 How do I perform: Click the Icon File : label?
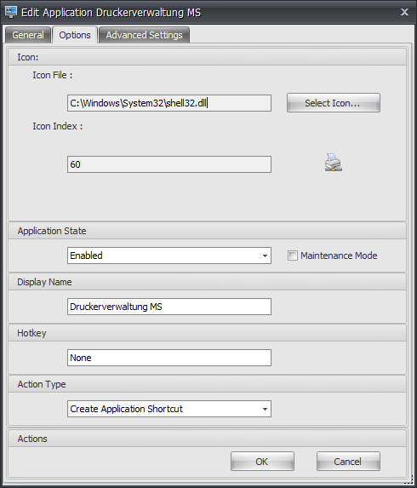[x=53, y=75]
